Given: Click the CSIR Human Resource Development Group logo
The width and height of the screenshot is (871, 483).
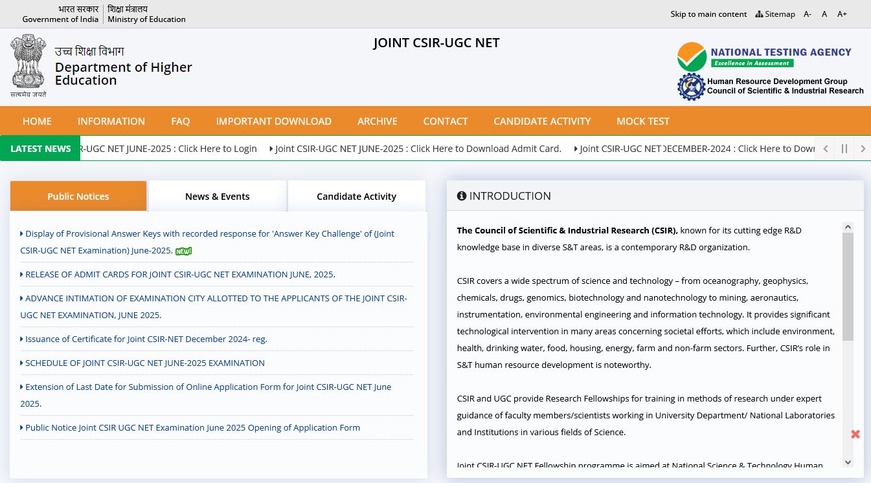Looking at the screenshot, I should pyautogui.click(x=771, y=86).
